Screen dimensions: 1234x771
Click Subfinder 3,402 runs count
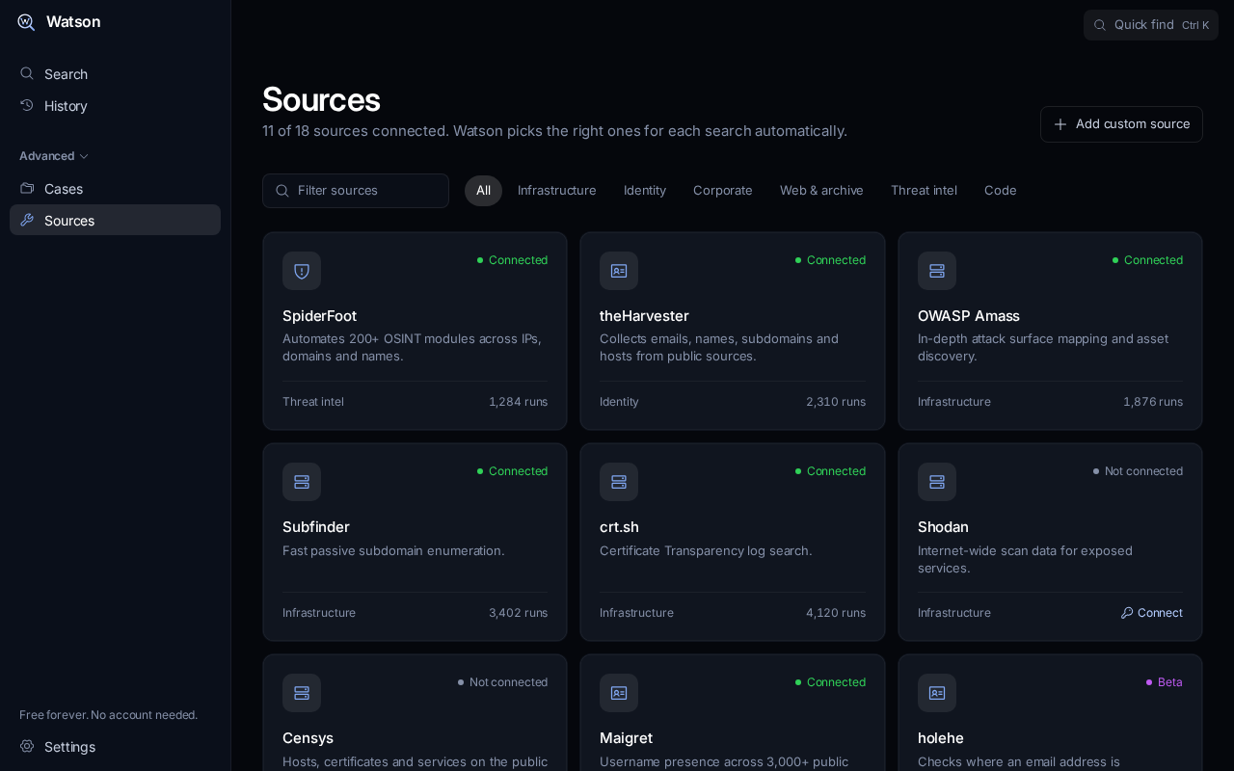(x=518, y=613)
